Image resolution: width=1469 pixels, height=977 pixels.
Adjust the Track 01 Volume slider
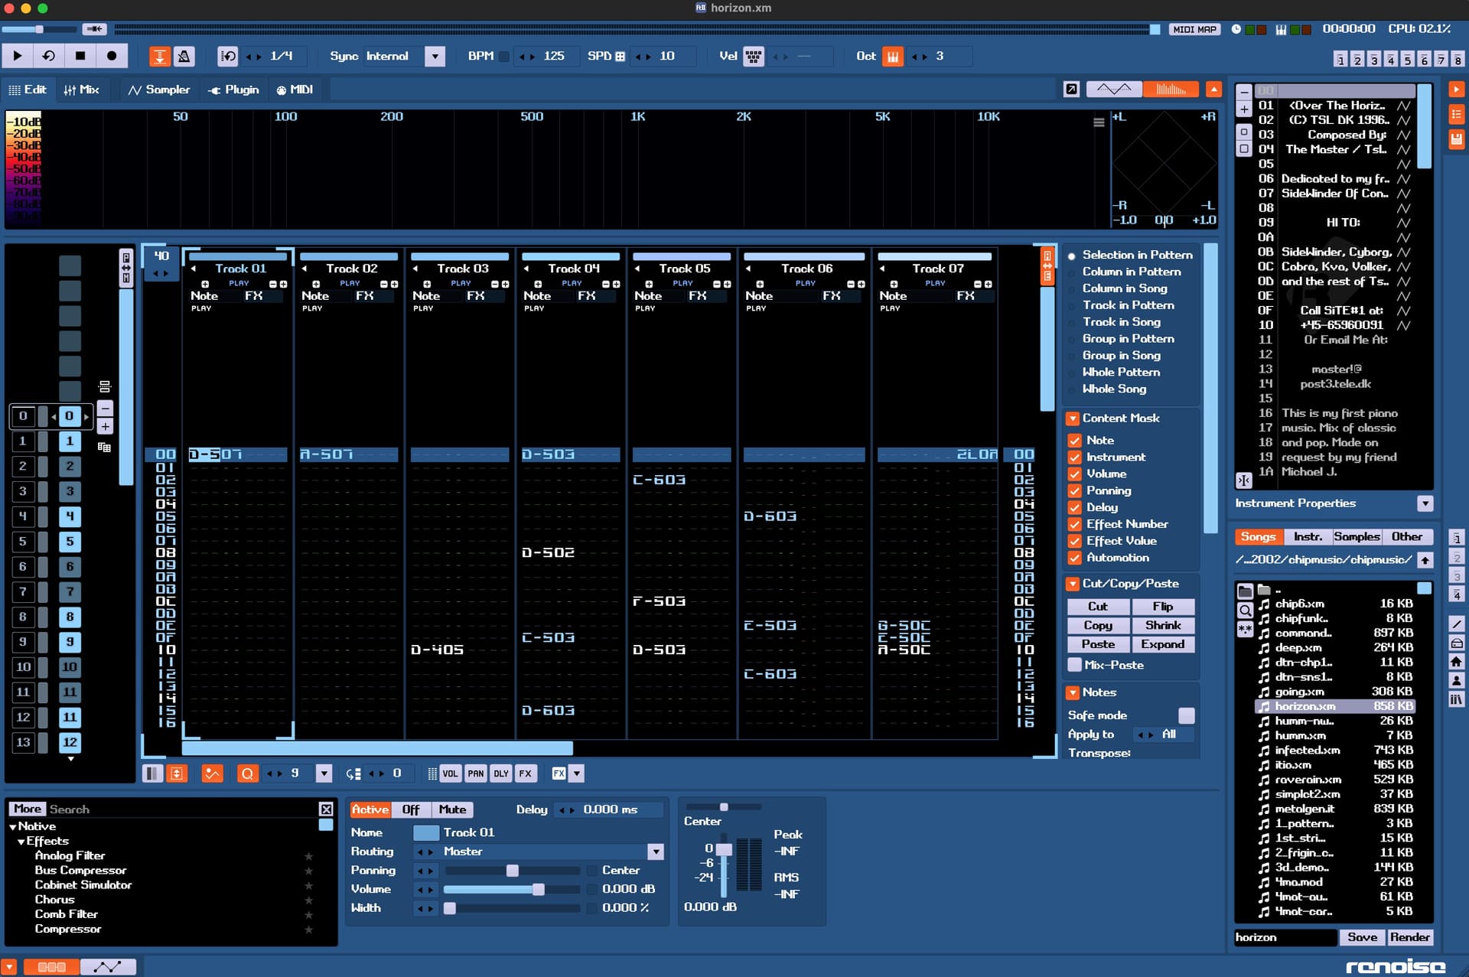click(x=511, y=889)
